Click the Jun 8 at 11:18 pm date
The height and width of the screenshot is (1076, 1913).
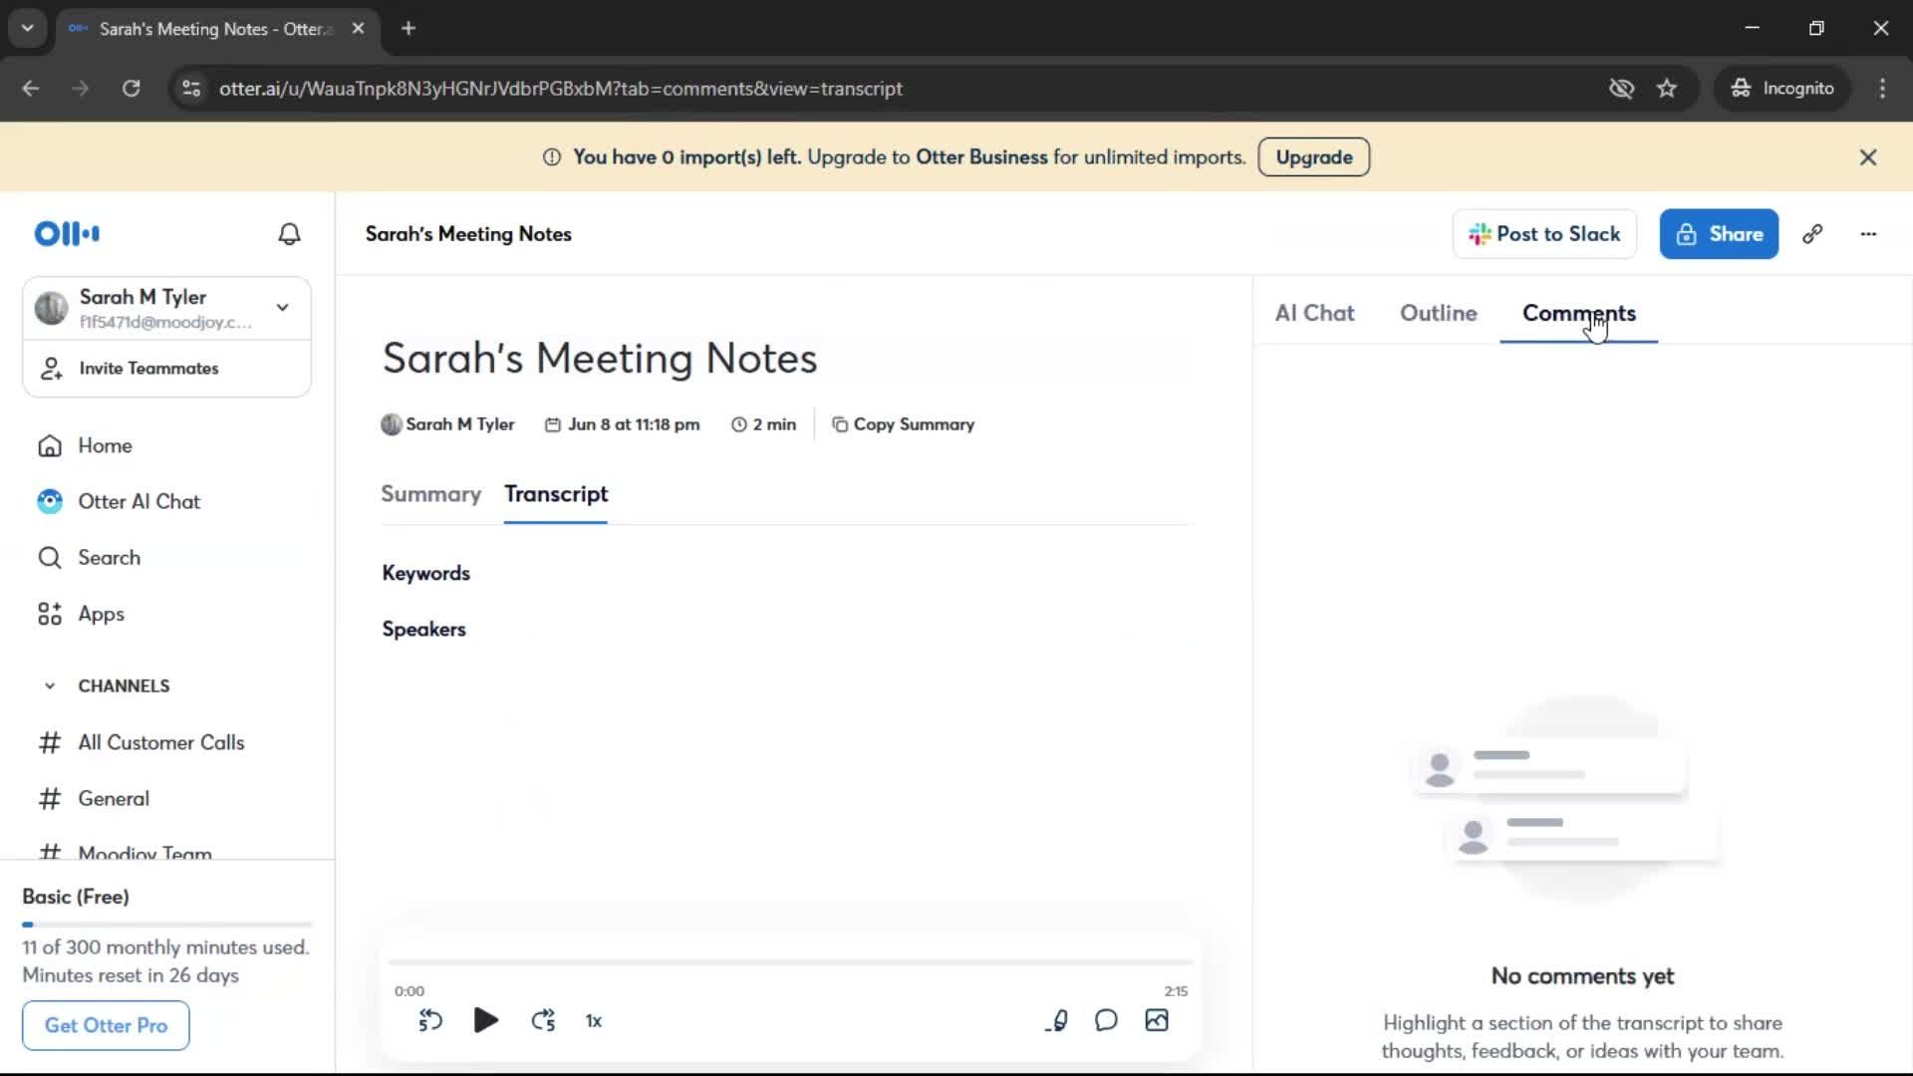(623, 424)
